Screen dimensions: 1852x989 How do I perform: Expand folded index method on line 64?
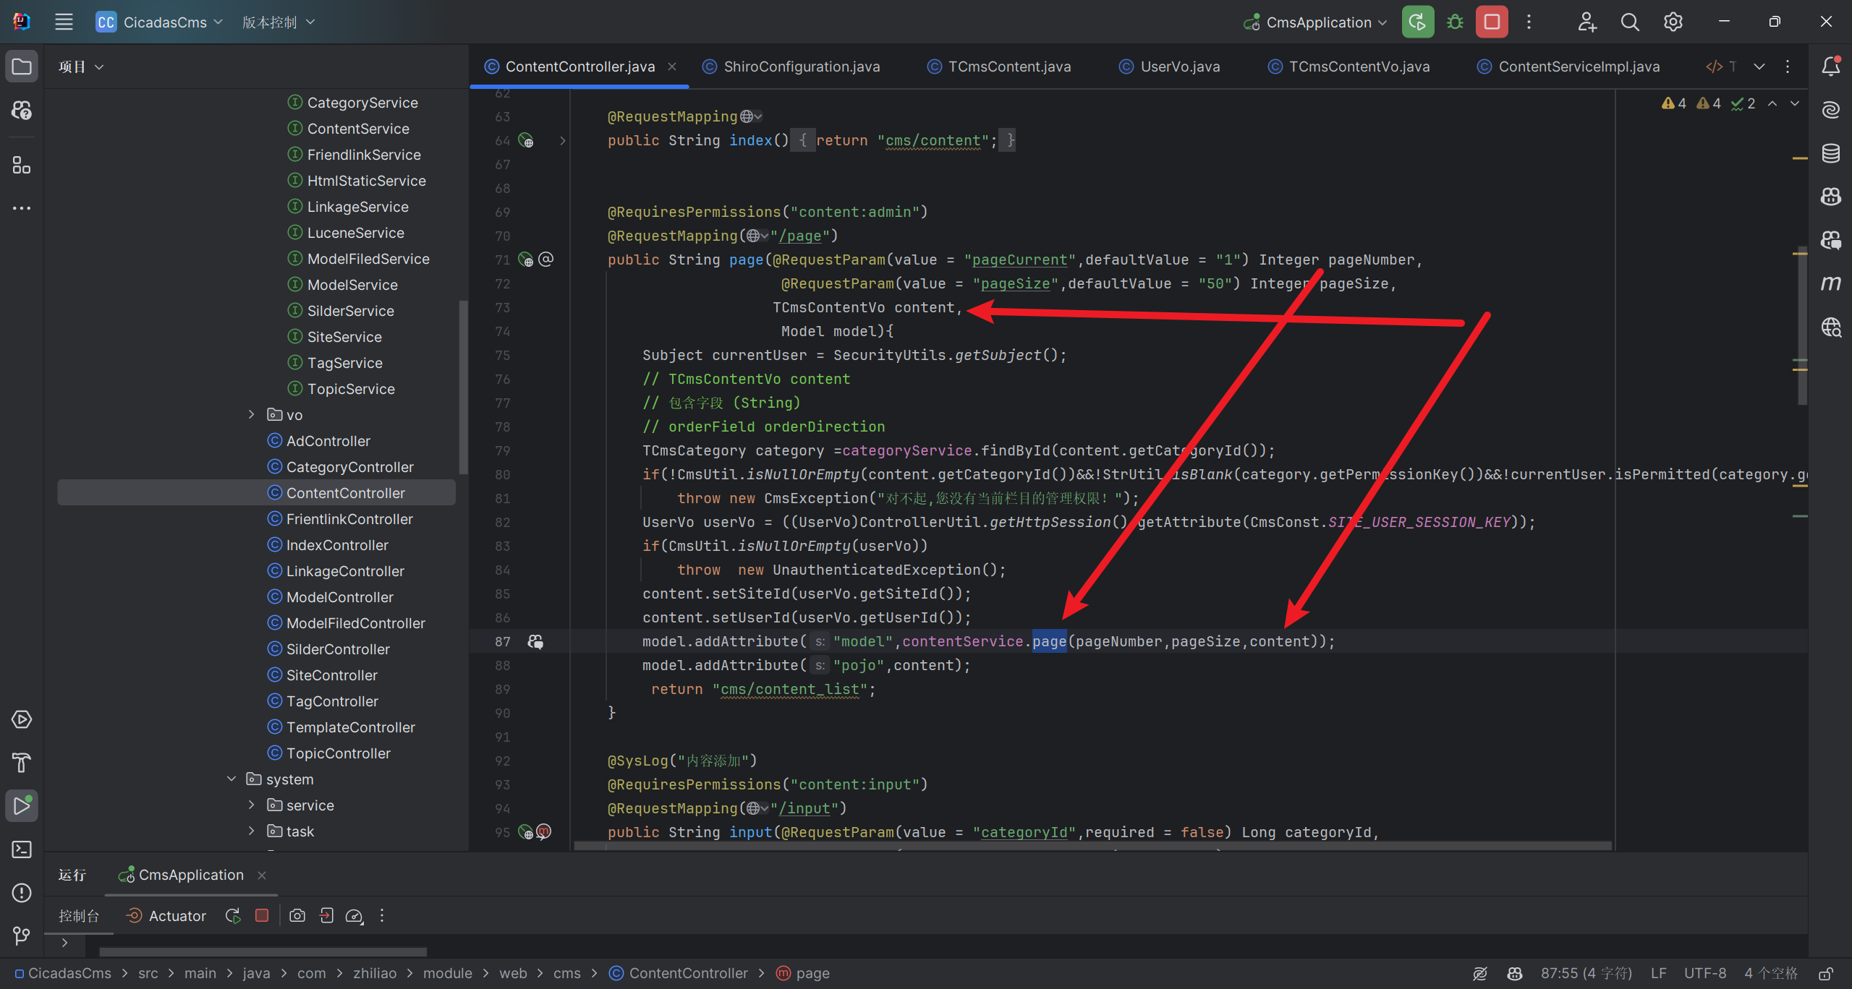562,140
